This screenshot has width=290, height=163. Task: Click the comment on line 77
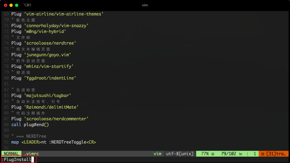tap(28, 61)
